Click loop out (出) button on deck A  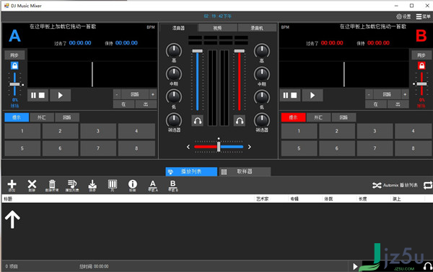(x=146, y=104)
